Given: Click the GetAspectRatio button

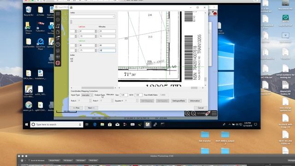Looking at the screenshot, I should (178, 101).
